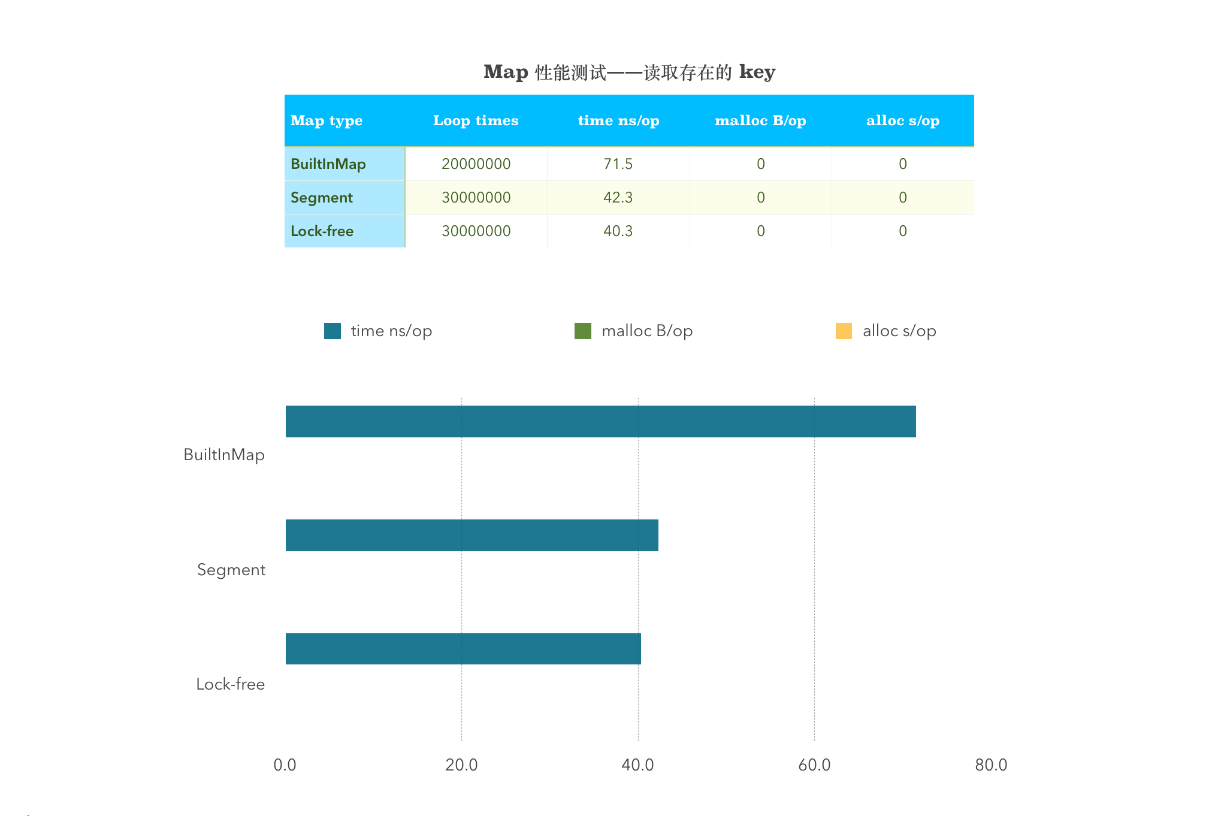1224x816 pixels.
Task: Click the malloc B/op column header
Action: (x=760, y=120)
